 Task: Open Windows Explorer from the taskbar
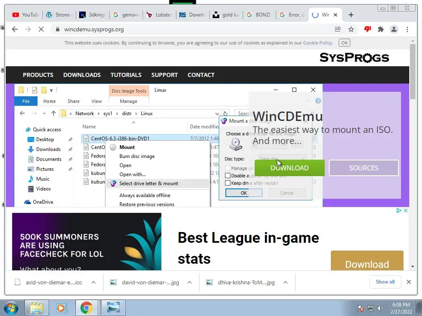pyautogui.click(x=37, y=308)
